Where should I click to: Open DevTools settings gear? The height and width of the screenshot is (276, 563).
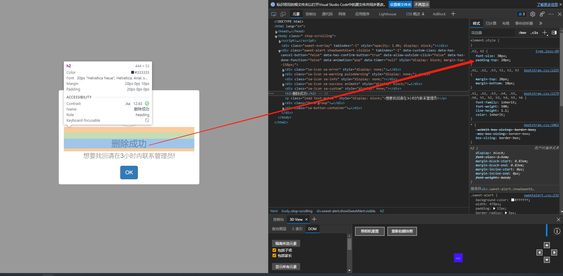533,14
